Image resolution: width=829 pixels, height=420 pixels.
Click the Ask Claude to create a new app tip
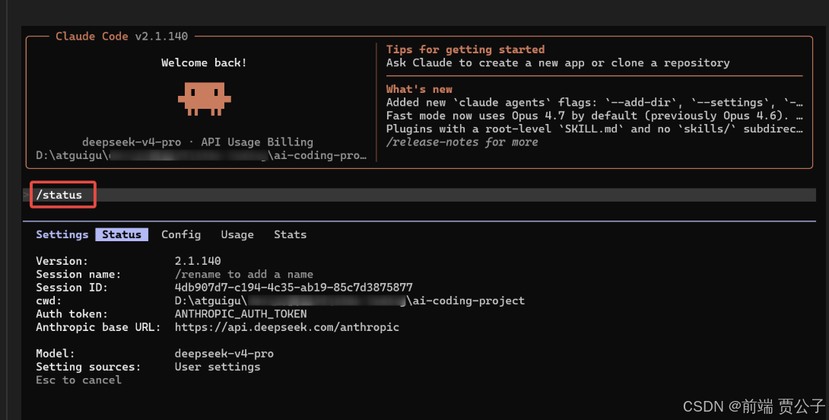(x=557, y=62)
